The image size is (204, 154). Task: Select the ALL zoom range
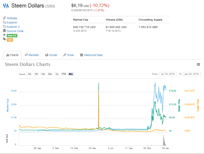coord(71,74)
